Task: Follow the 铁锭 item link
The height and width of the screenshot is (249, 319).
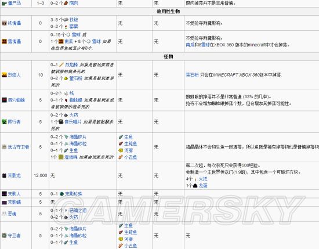Action: coord(74,20)
